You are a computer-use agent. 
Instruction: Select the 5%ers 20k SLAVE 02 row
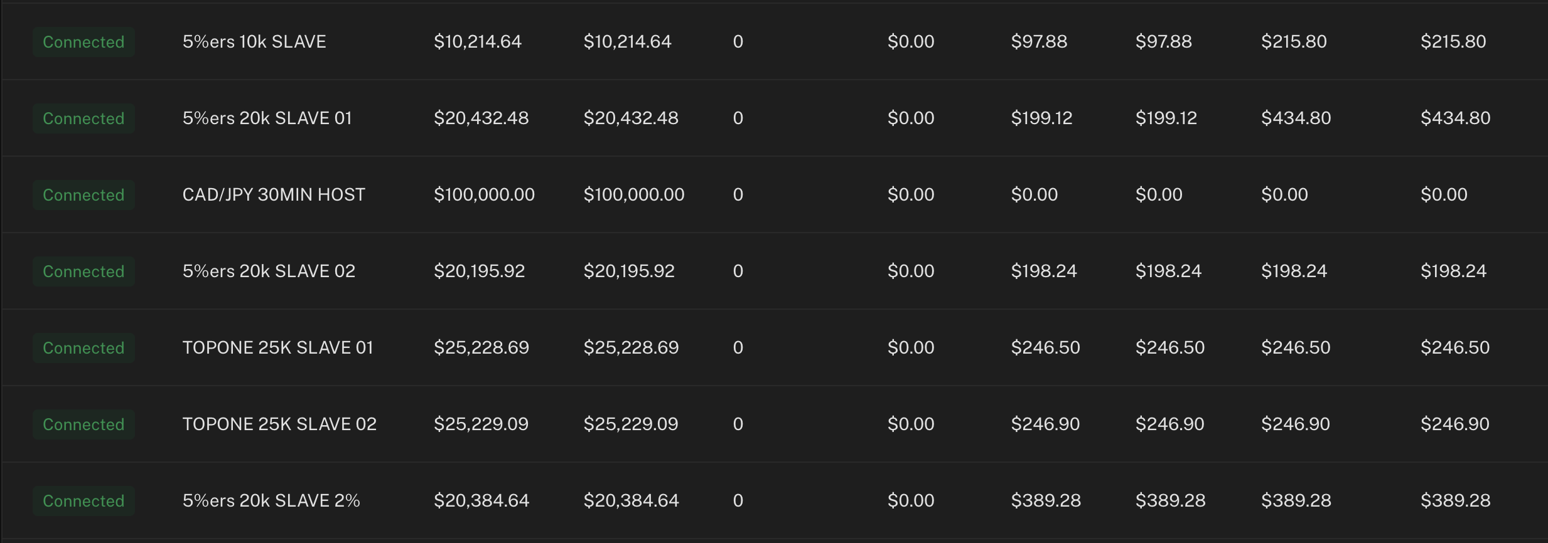point(269,271)
